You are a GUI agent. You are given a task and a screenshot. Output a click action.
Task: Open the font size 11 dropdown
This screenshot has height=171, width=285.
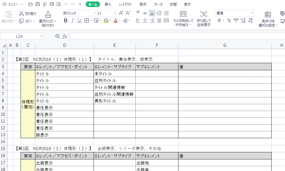[115, 13]
